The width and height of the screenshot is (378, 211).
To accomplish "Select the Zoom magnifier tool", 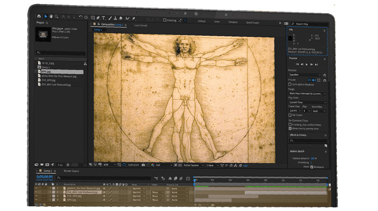I will (57, 17).
